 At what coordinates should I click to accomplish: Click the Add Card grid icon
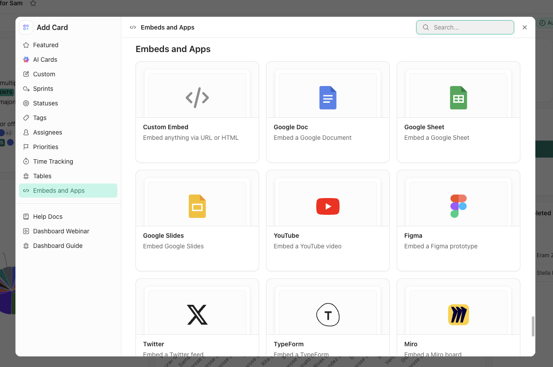pyautogui.click(x=26, y=27)
